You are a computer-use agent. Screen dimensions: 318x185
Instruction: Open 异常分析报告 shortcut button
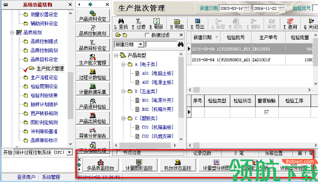93,133
